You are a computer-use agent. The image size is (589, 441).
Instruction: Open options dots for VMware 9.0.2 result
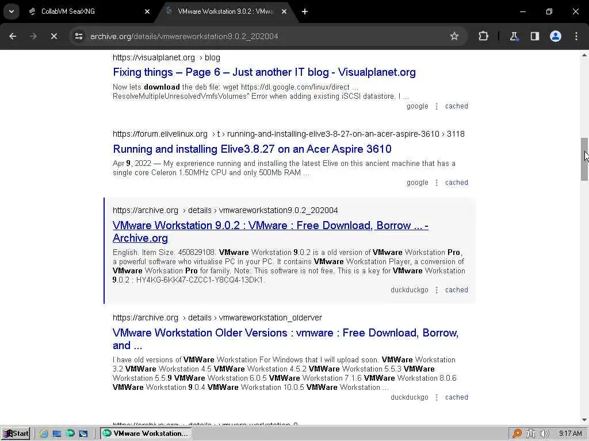point(437,290)
